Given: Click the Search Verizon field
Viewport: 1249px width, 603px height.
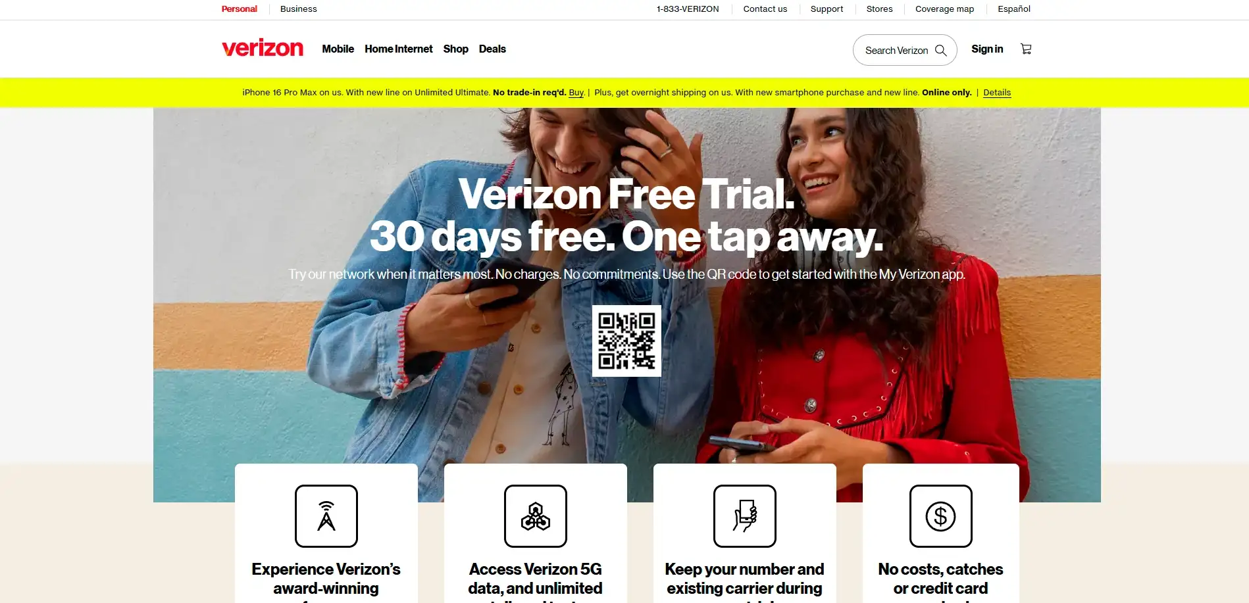Looking at the screenshot, I should point(905,50).
